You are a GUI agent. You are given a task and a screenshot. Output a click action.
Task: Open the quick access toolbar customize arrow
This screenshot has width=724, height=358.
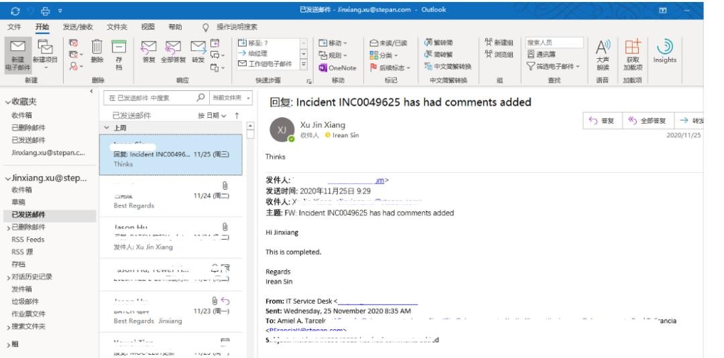click(60, 11)
